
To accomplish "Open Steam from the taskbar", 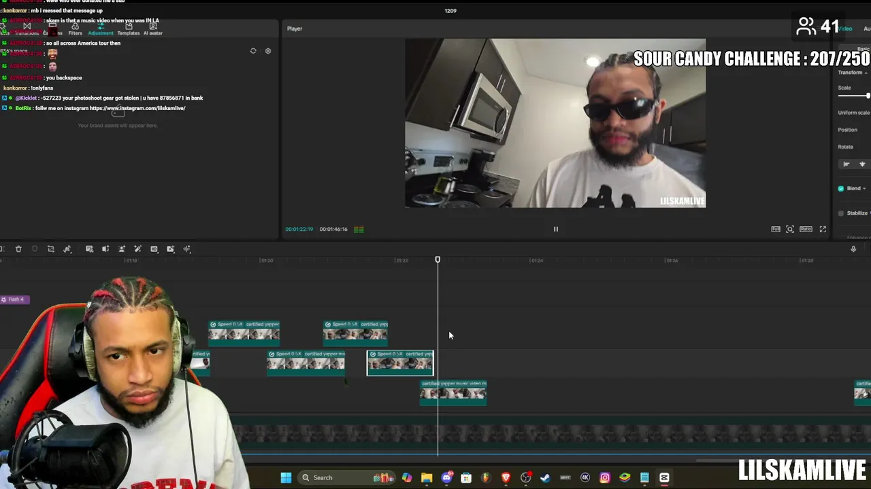I will [x=545, y=478].
